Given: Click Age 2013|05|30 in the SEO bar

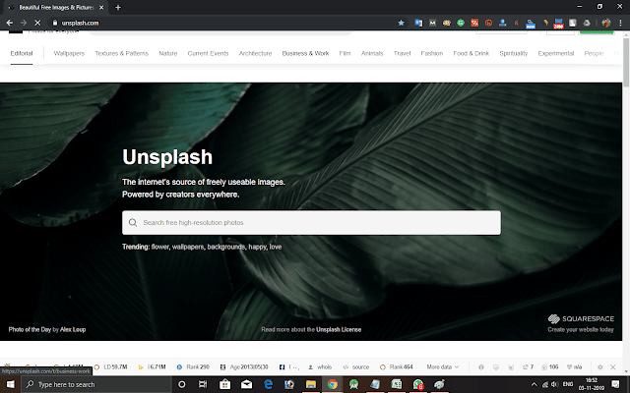Looking at the screenshot, I should tap(244, 366).
